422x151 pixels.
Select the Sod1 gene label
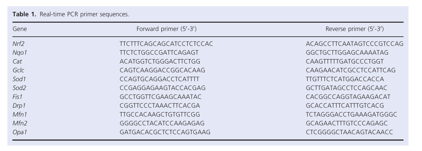pos(19,79)
